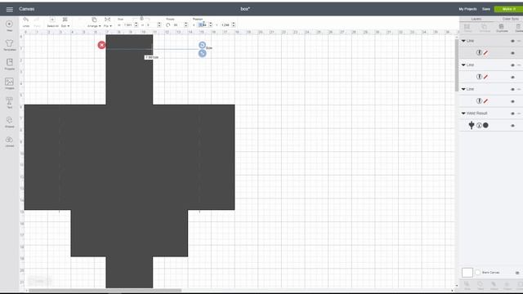Click the blue rotate handle on the line

pyautogui.click(x=202, y=45)
